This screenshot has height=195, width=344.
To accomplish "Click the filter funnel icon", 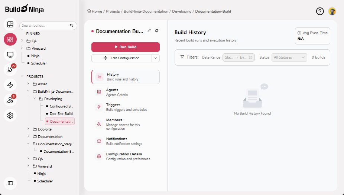I will pos(182,57).
